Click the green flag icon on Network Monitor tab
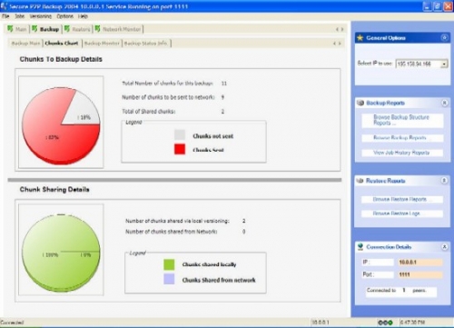Viewport: 454px width, 328px height. [x=97, y=29]
